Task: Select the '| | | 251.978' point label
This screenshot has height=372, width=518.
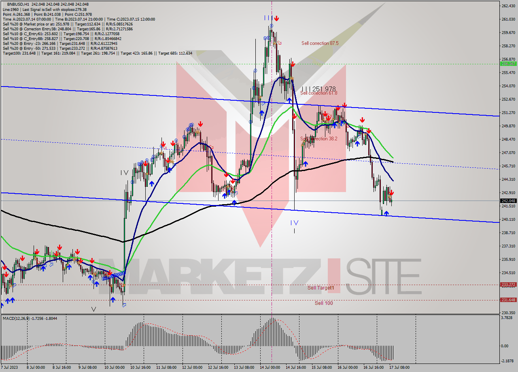Action: pyautogui.click(x=319, y=89)
